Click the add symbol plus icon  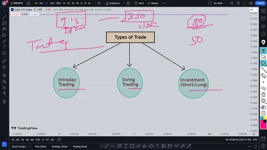[x=28, y=3]
